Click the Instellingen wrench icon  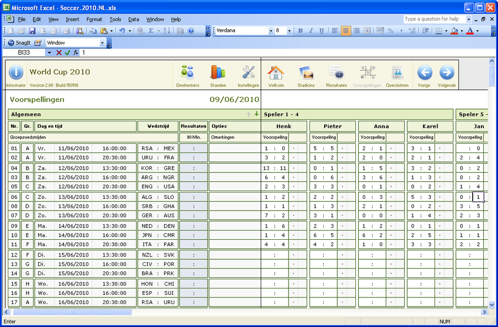pos(249,73)
